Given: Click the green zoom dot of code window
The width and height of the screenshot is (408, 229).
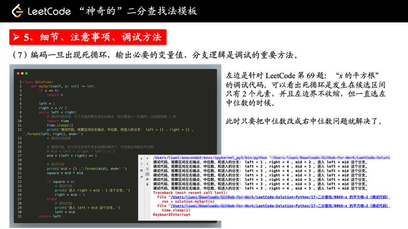Looking at the screenshot, I should (26, 73).
